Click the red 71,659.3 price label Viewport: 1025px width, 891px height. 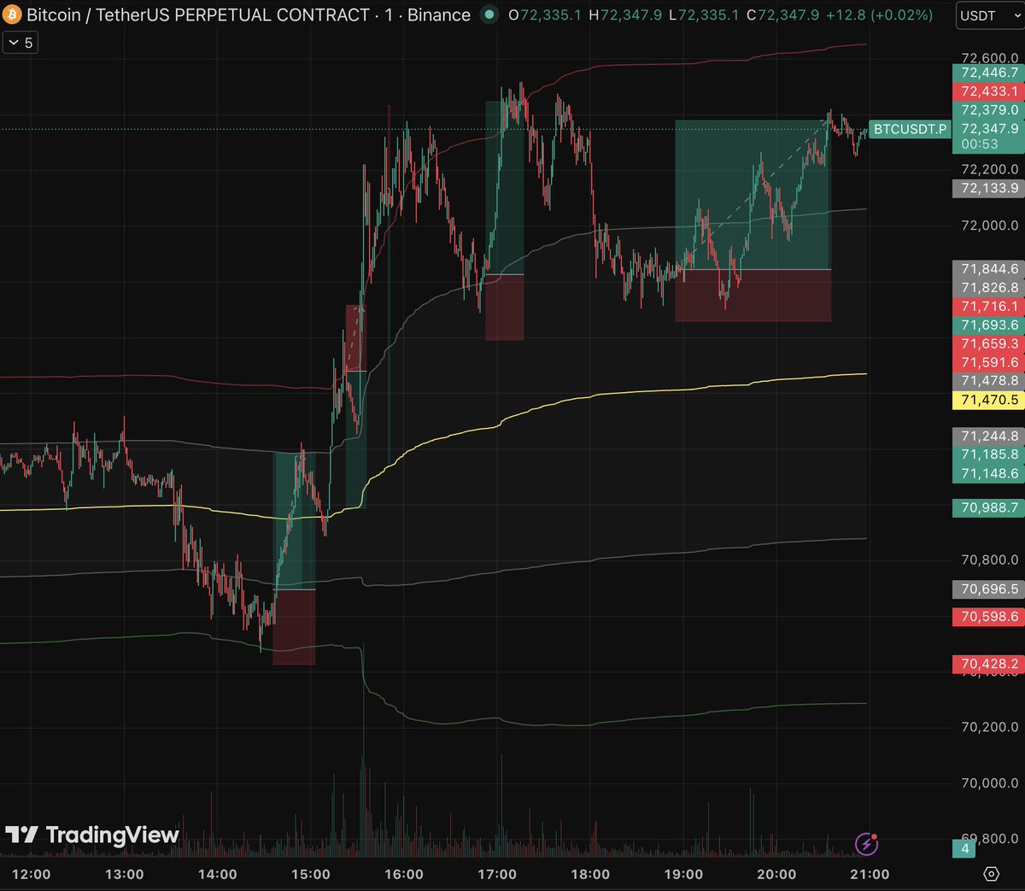pyautogui.click(x=988, y=344)
